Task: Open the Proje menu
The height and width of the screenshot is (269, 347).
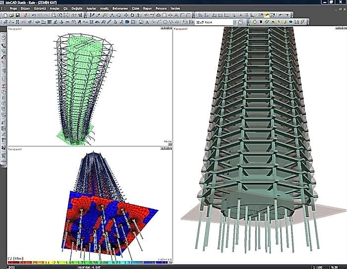Action: point(13,9)
